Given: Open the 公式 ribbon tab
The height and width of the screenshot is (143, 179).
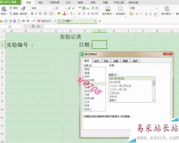Looking at the screenshot, I should [x=68, y=3].
